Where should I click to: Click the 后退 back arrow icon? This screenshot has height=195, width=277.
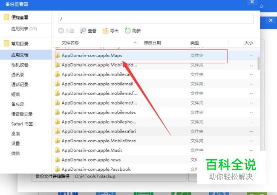coord(61,31)
